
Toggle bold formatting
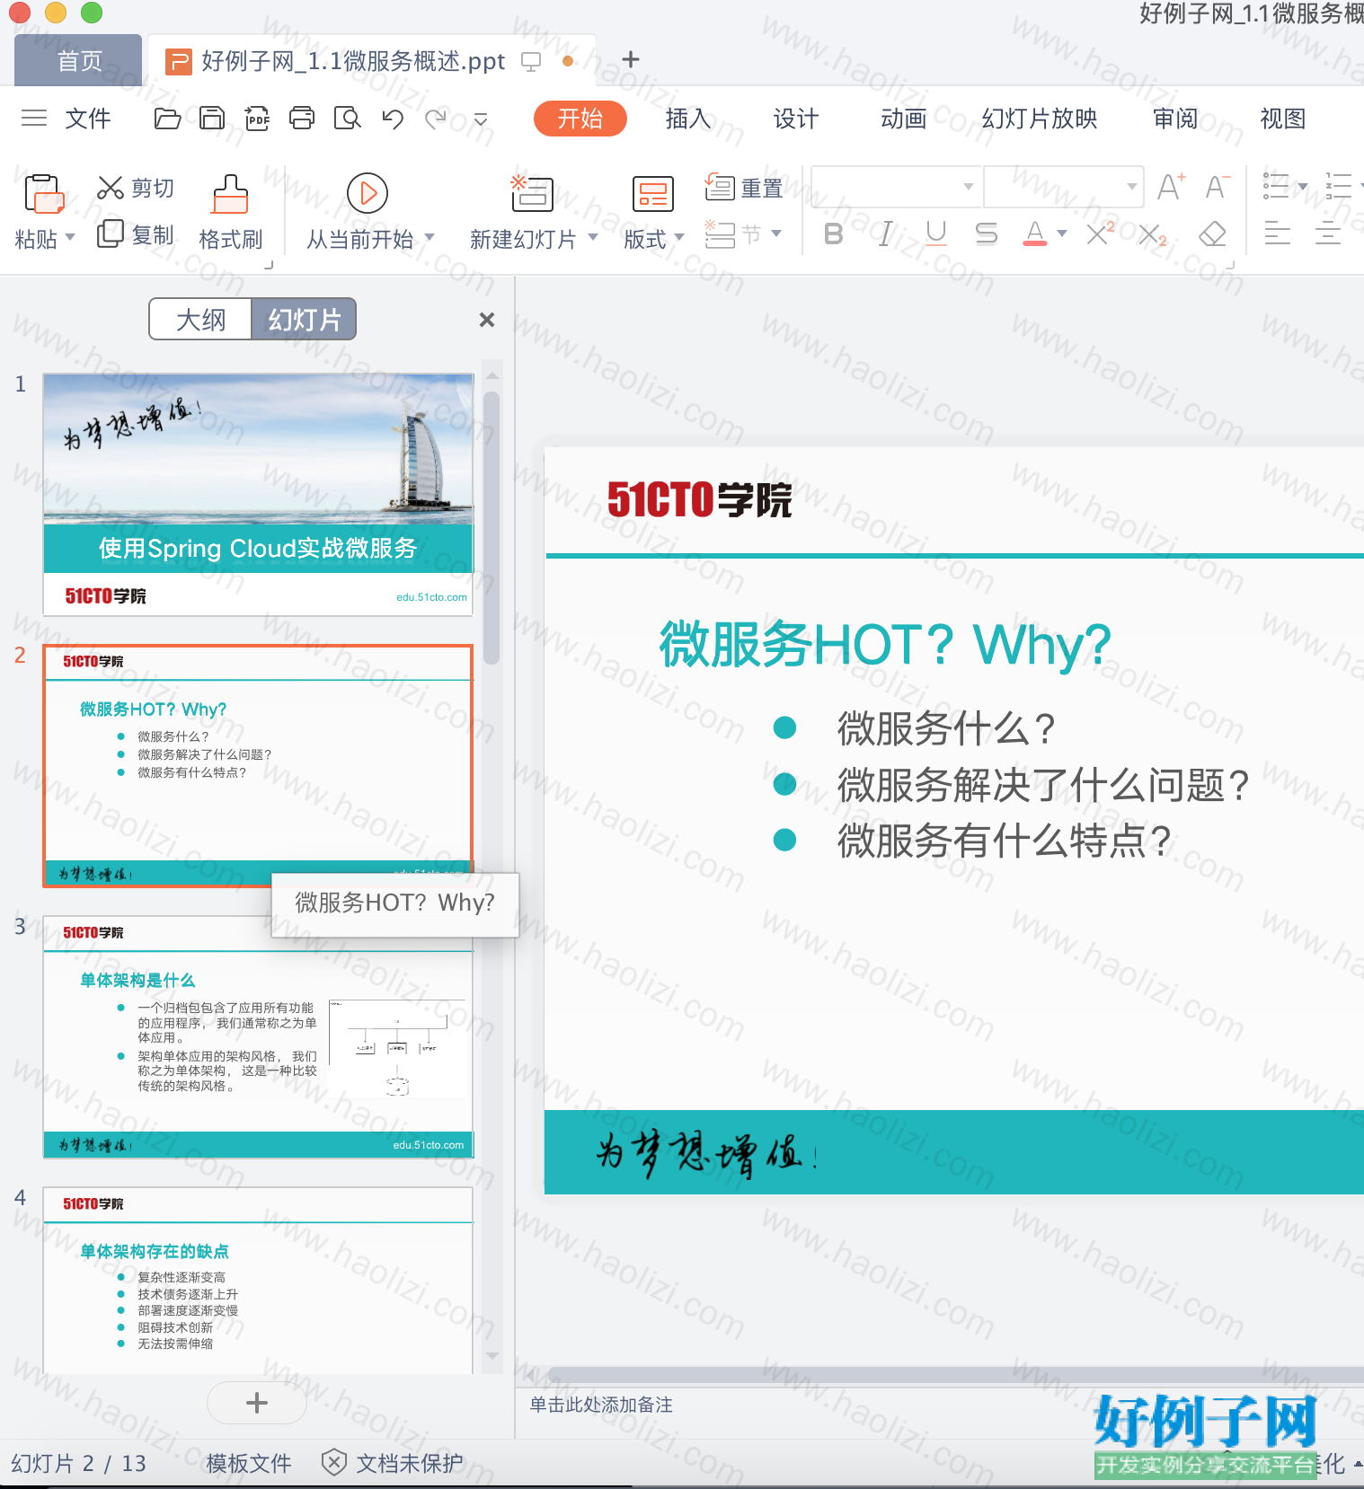[x=834, y=234]
